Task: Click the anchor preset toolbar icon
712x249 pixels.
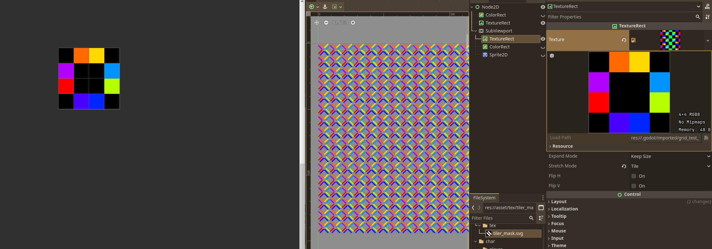Action: pyautogui.click(x=325, y=7)
